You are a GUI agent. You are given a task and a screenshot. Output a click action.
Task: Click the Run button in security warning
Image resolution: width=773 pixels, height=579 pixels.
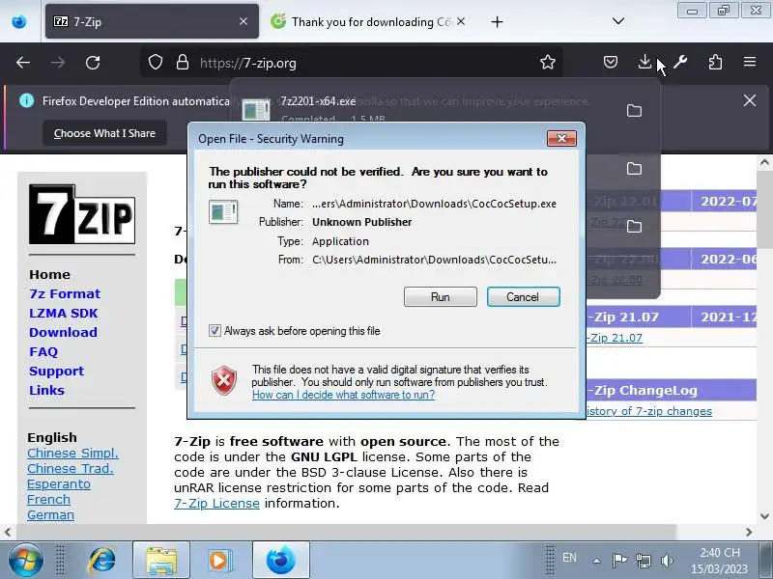click(441, 297)
